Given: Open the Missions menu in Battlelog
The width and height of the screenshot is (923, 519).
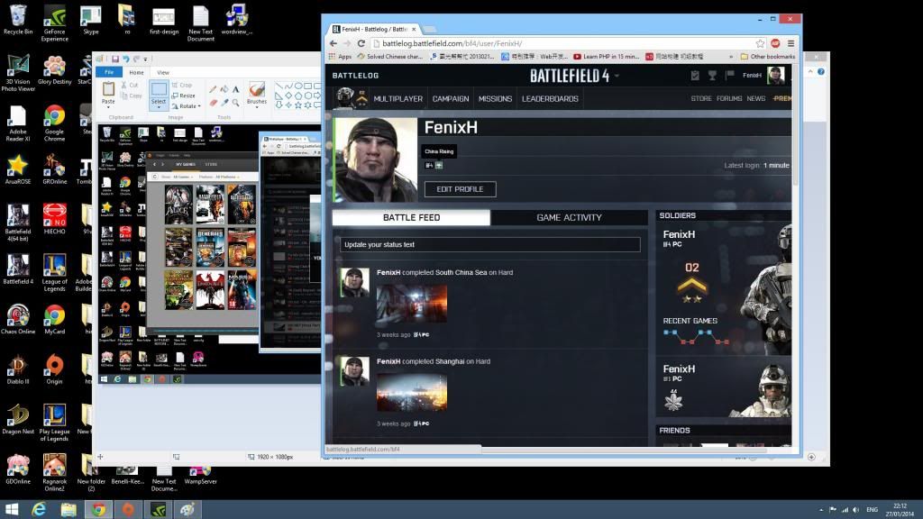Looking at the screenshot, I should [495, 99].
